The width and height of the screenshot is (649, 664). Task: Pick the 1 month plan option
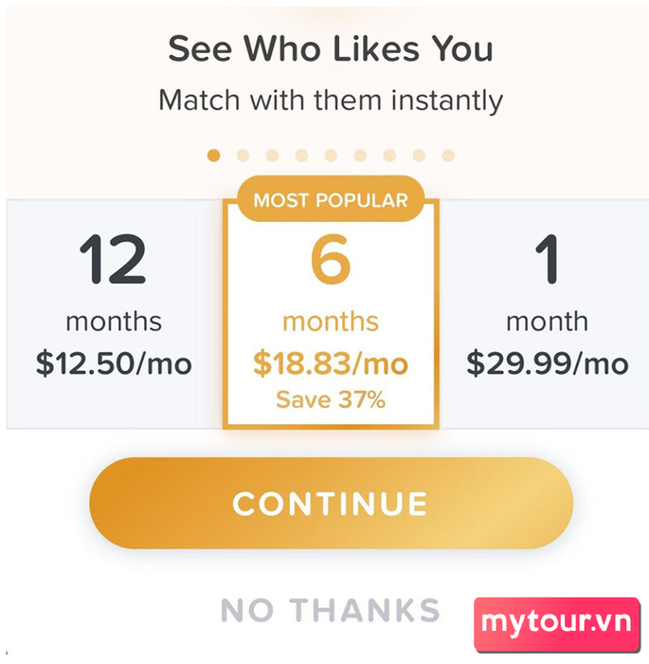coord(545,314)
